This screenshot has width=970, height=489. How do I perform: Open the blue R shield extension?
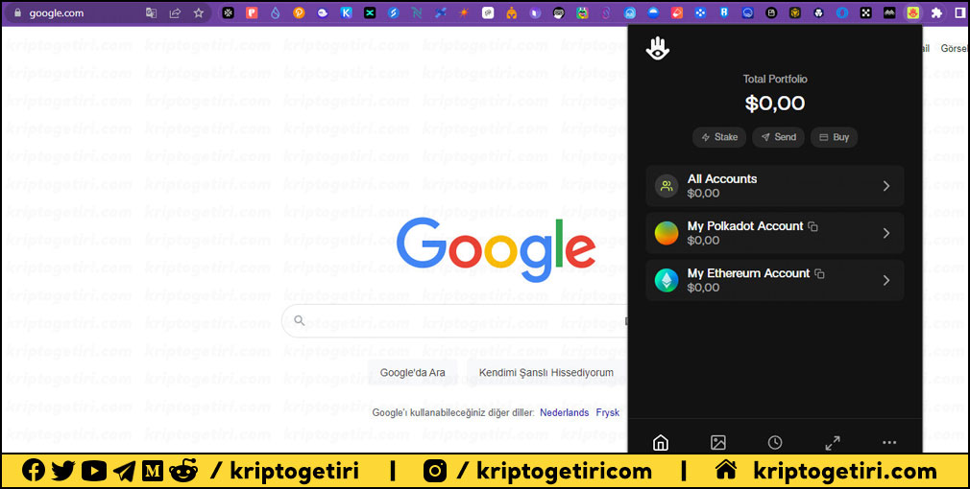point(724,12)
